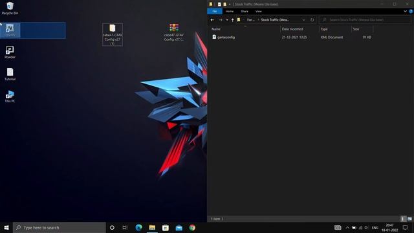414x233 pixels.
Task: Click the 'Type here to search' taskbar box
Action: [59, 227]
